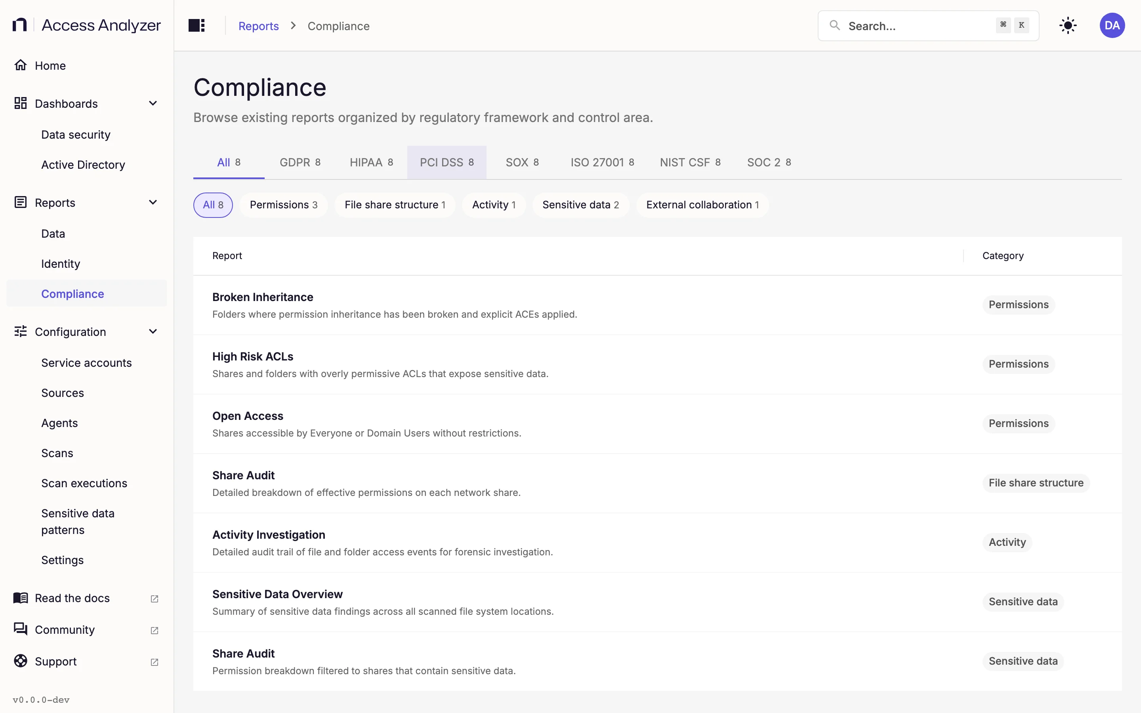1141x713 pixels.
Task: Click Permissions badge in Broken Inheritance row
Action: coord(1019,305)
